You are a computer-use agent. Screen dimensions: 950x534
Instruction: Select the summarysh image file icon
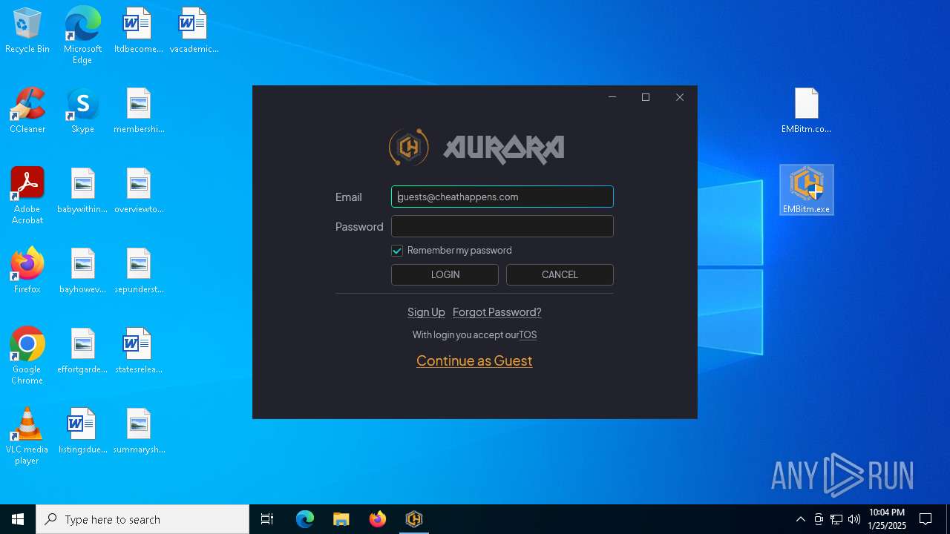[139, 432]
